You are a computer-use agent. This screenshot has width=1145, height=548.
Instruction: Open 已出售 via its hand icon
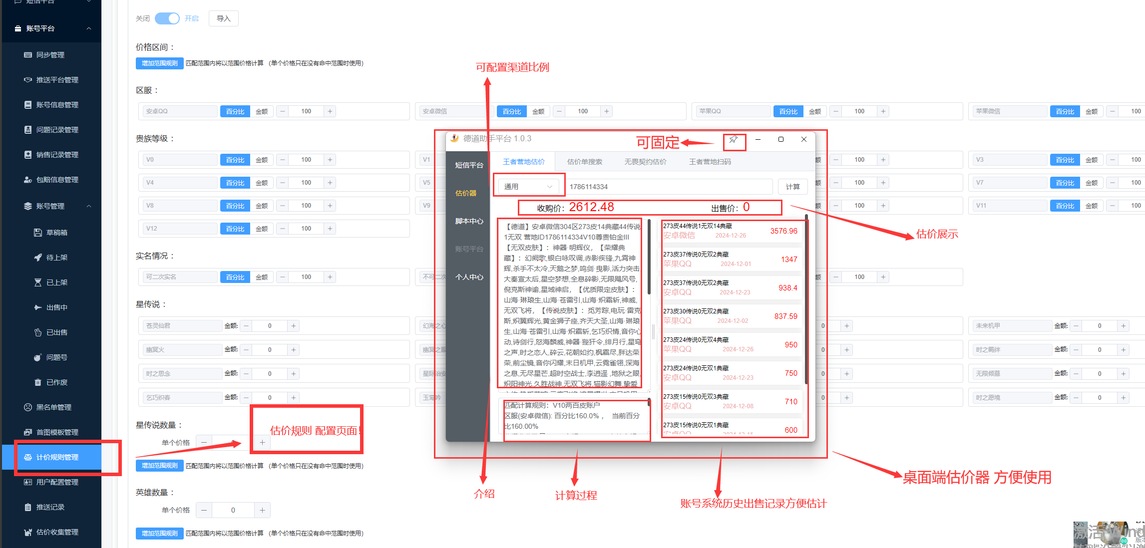coord(38,332)
